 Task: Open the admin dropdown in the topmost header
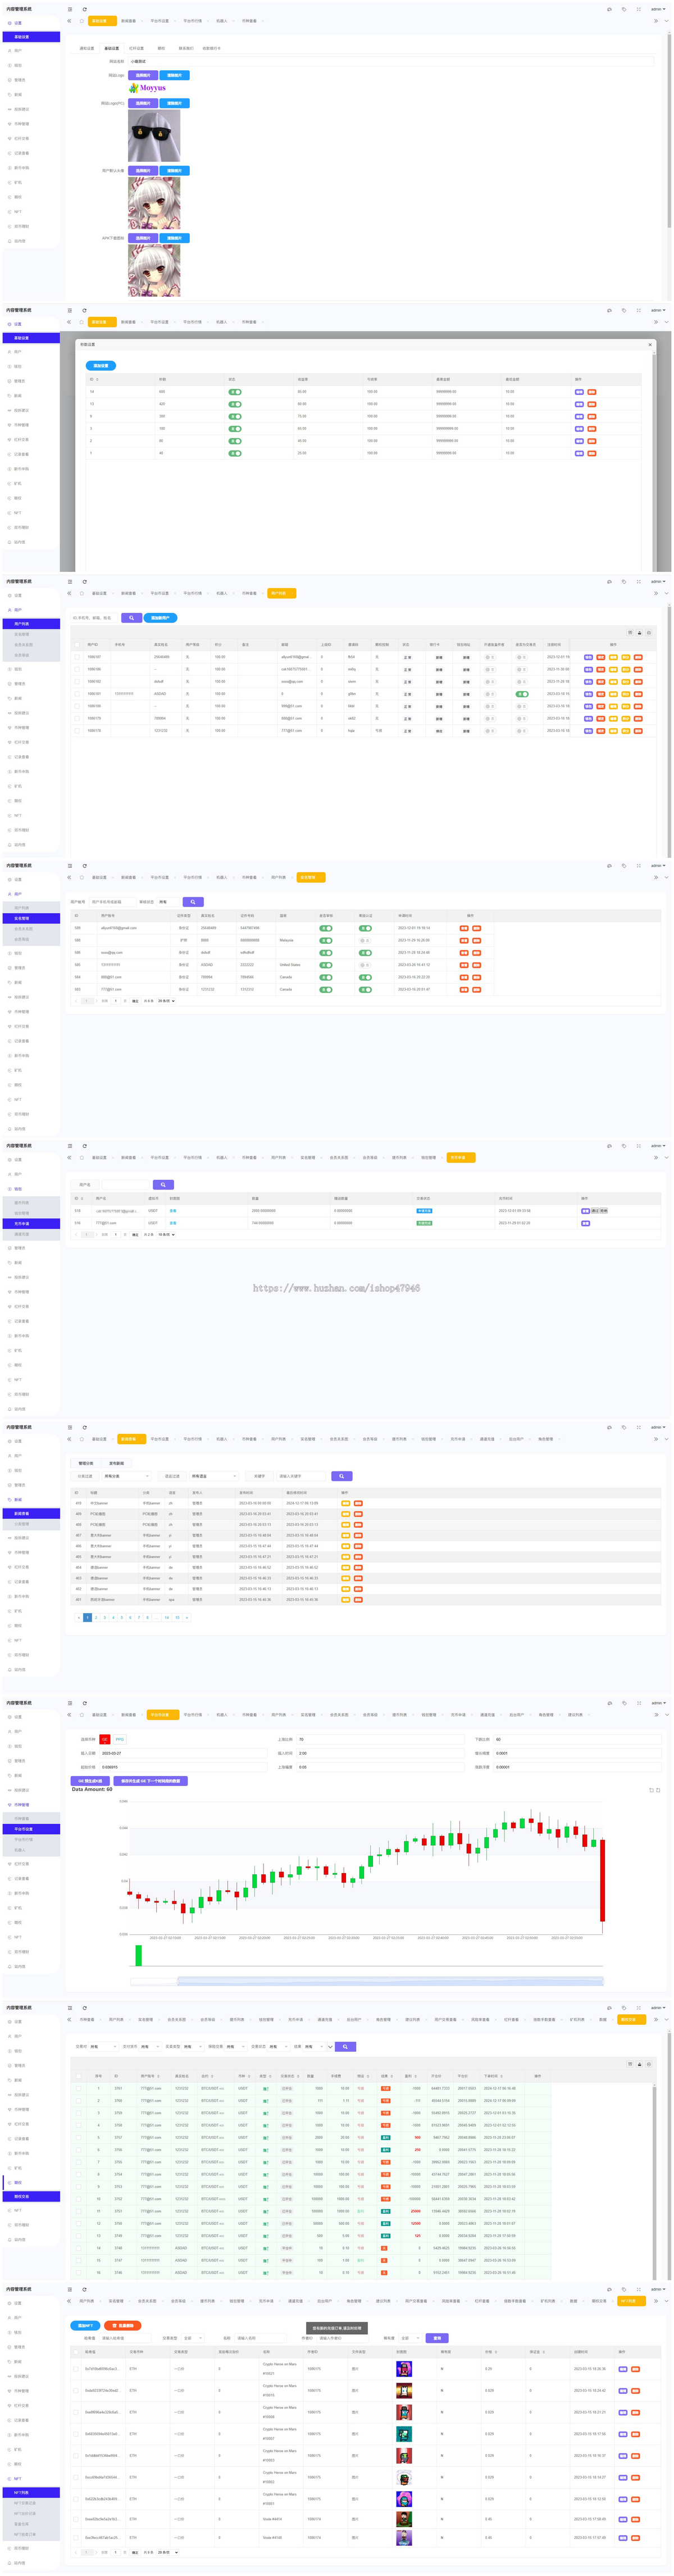[x=657, y=9]
